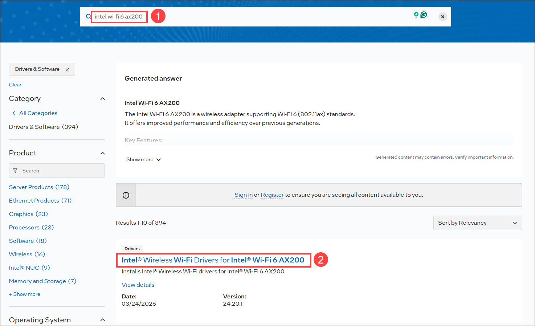Go back to All Categories

[x=38, y=113]
